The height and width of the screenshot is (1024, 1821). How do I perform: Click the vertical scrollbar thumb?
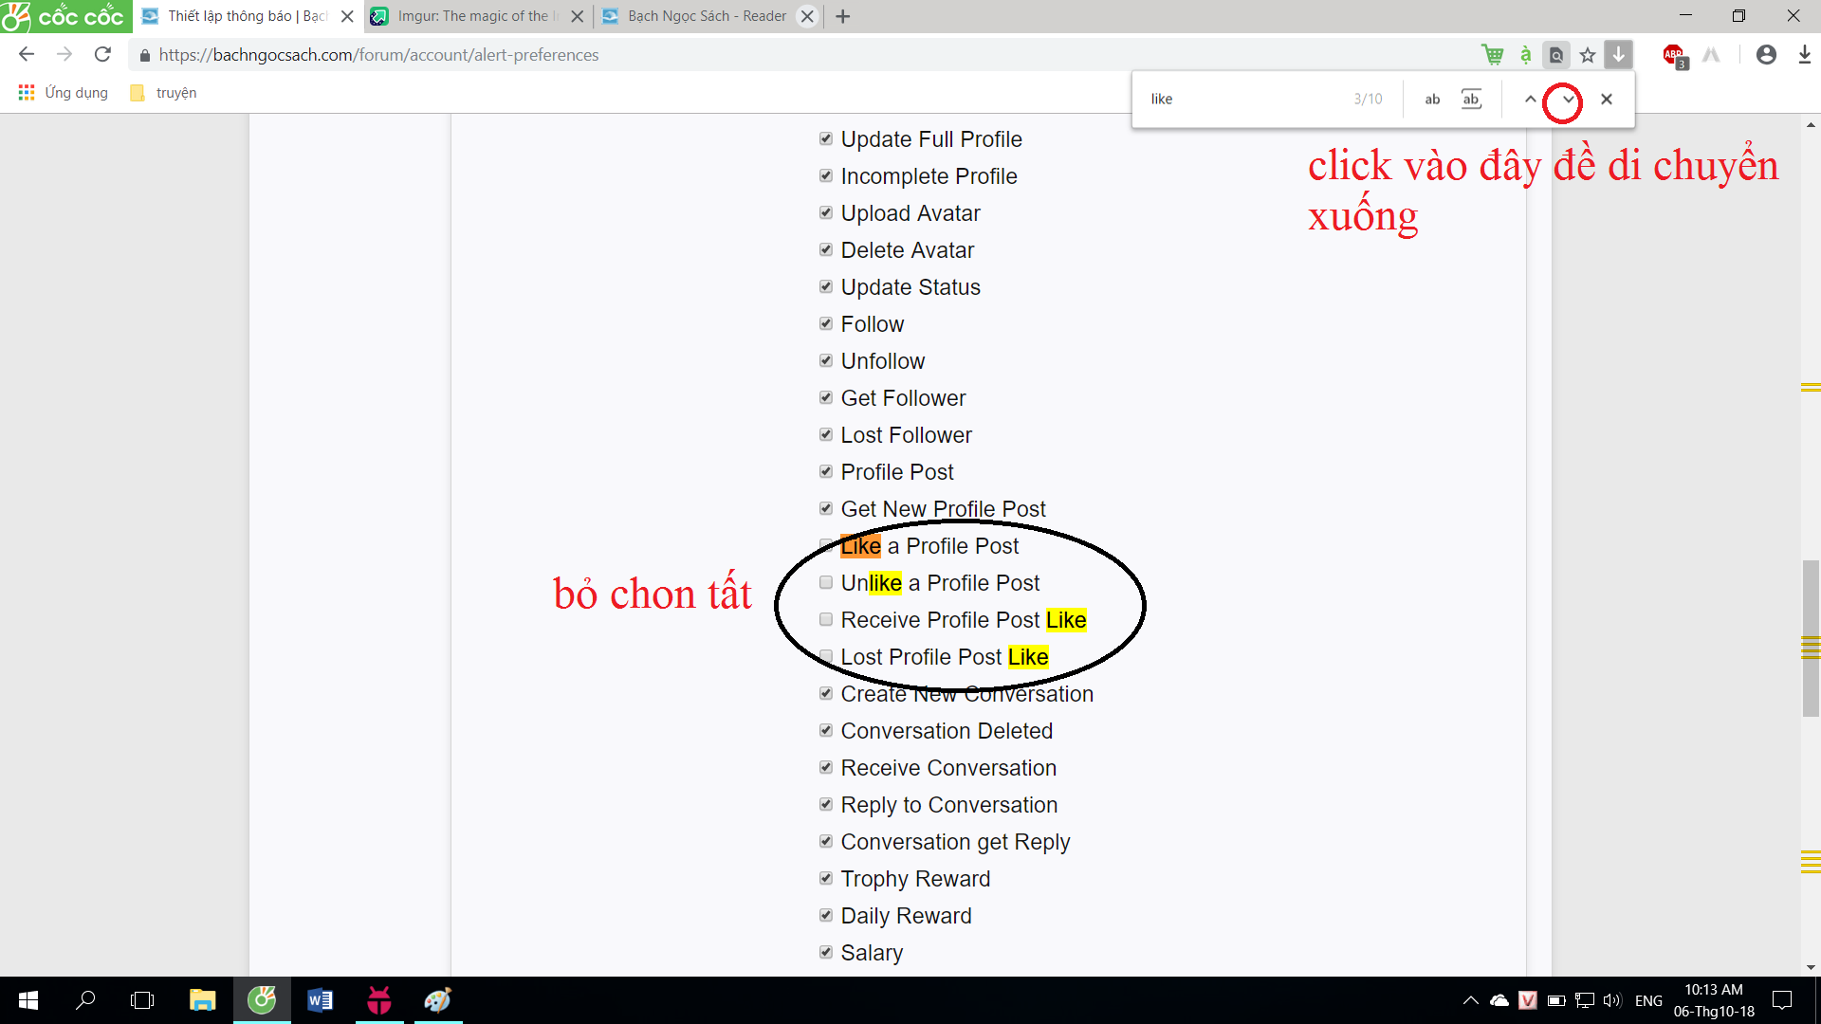(x=1811, y=638)
